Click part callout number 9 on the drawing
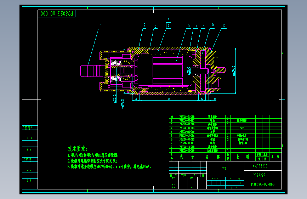The image size is (307, 199). click(x=212, y=25)
